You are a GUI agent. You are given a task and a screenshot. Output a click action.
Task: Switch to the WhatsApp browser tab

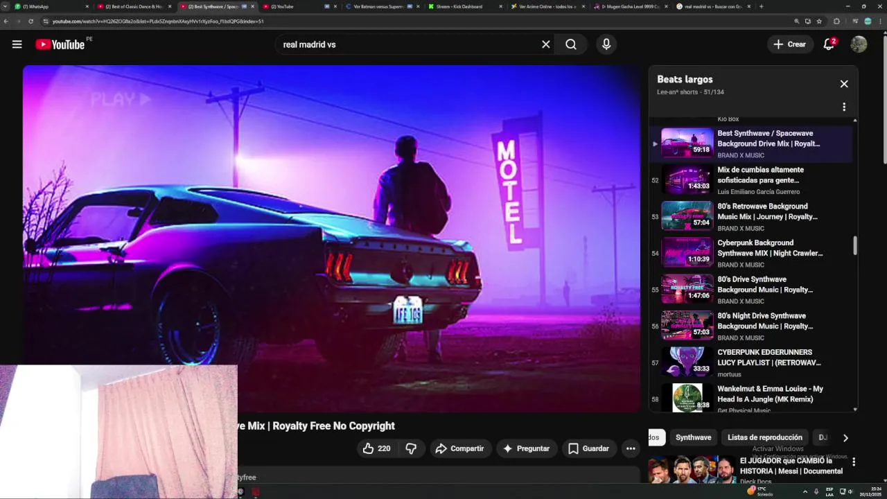point(51,6)
